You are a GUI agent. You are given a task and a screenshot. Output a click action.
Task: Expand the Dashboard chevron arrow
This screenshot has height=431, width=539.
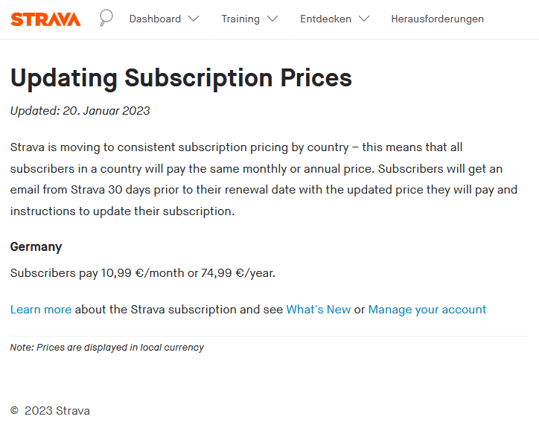pyautogui.click(x=194, y=19)
